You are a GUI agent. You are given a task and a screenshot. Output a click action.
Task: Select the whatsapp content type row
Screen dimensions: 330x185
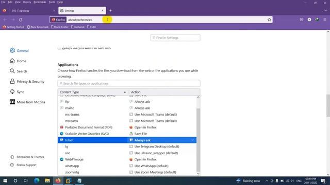(127, 165)
